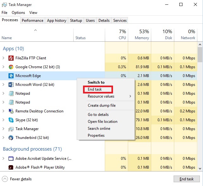
Task: Click the Task Manager title bar icon
Action: click(4, 5)
